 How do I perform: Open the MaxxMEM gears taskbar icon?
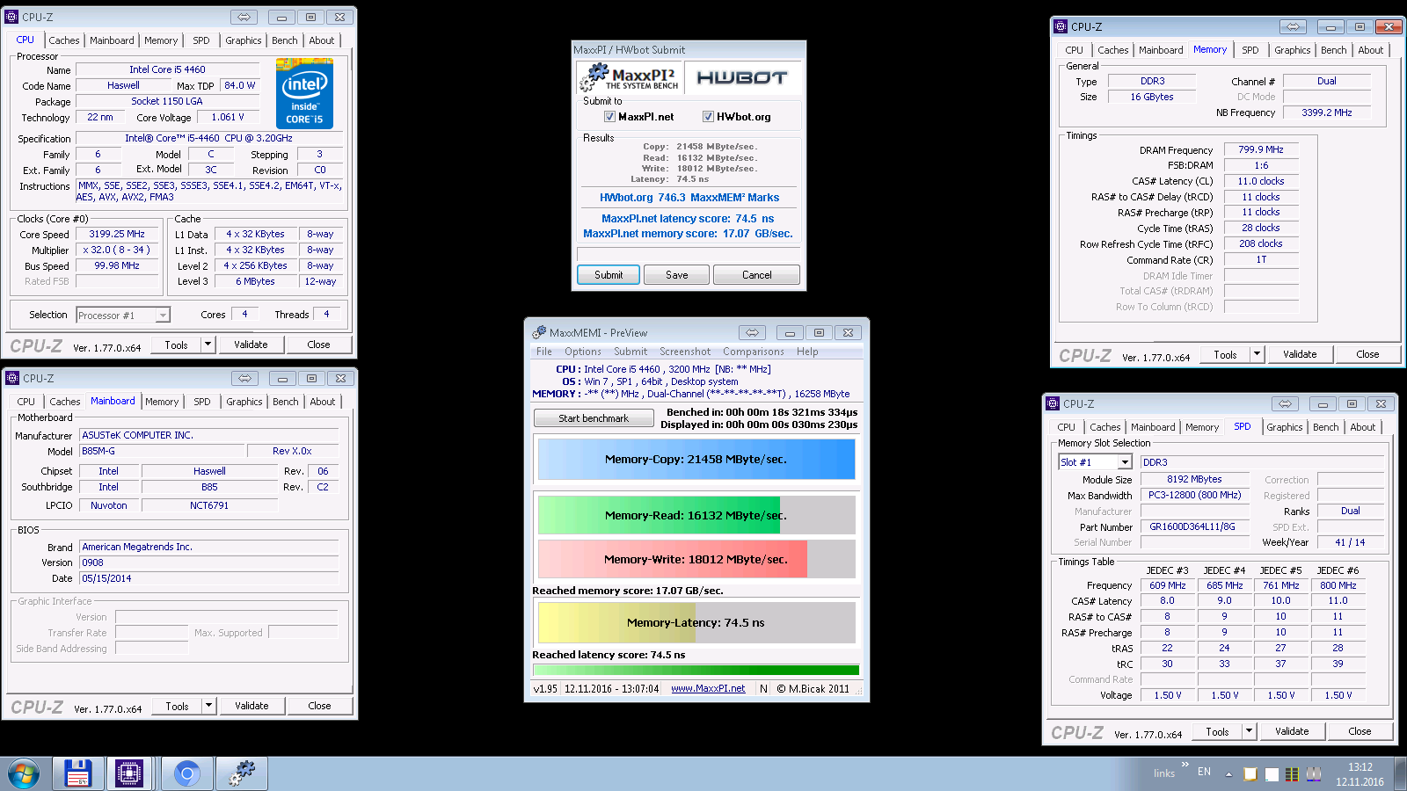(241, 773)
